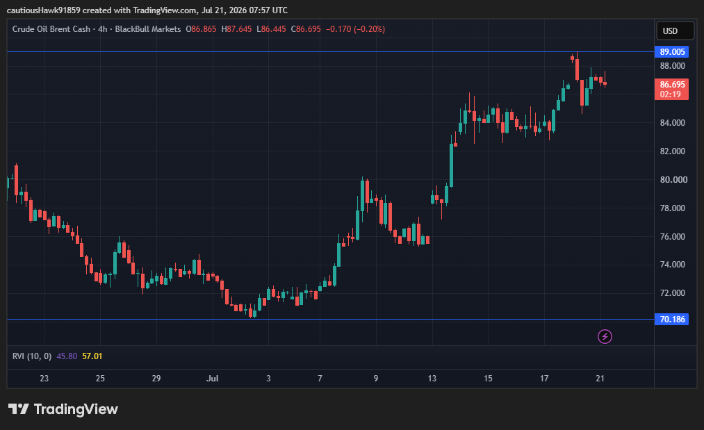
Task: Click the high value H87.645
Action: coord(236,29)
